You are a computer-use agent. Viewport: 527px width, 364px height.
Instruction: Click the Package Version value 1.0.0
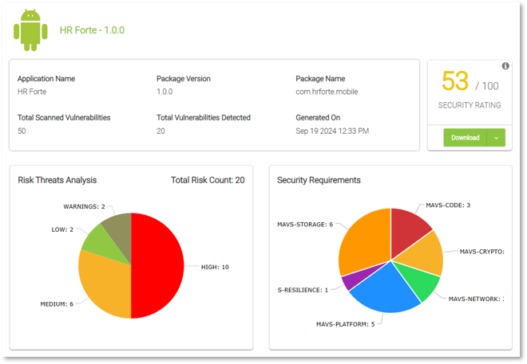(164, 92)
